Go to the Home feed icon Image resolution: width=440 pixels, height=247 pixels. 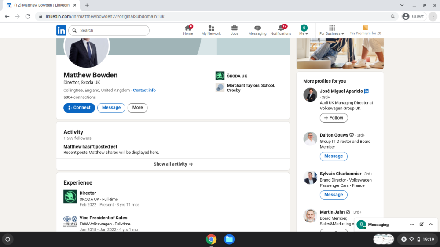pyautogui.click(x=188, y=30)
